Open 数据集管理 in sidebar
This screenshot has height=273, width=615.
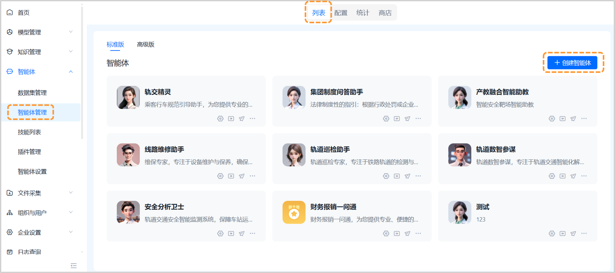tap(32, 93)
